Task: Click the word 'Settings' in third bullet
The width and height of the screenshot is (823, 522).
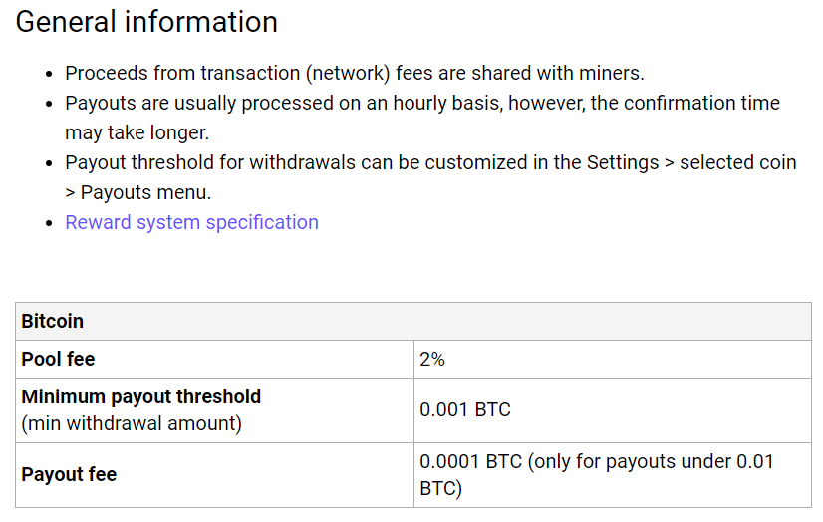Action: (623, 162)
